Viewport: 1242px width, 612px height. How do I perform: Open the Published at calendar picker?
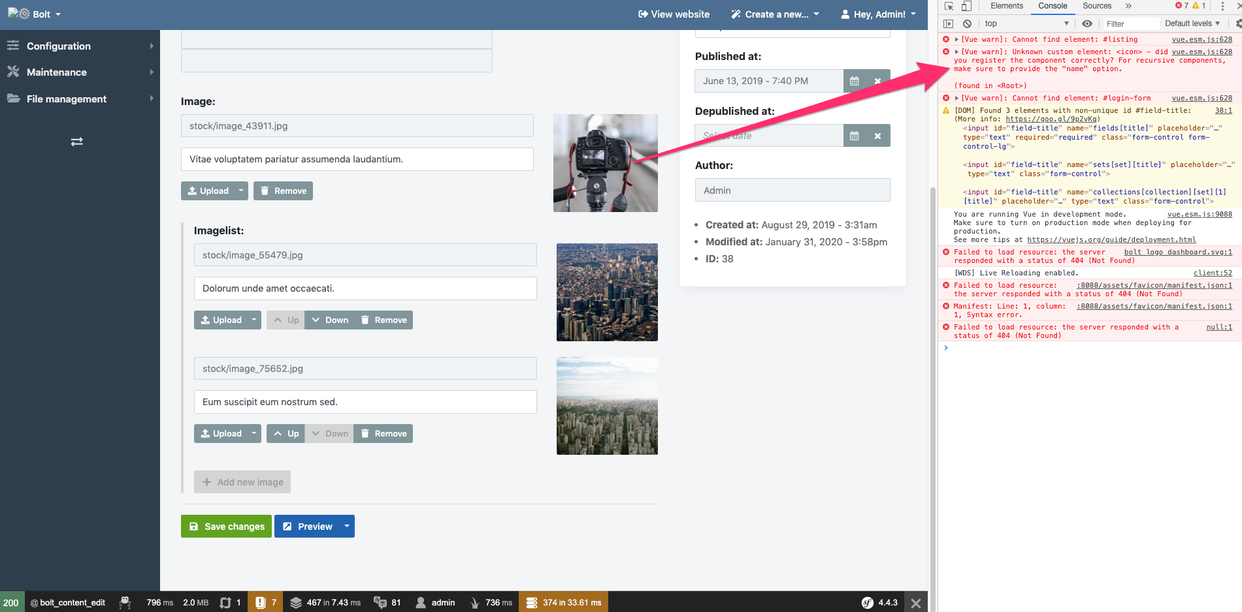click(854, 81)
